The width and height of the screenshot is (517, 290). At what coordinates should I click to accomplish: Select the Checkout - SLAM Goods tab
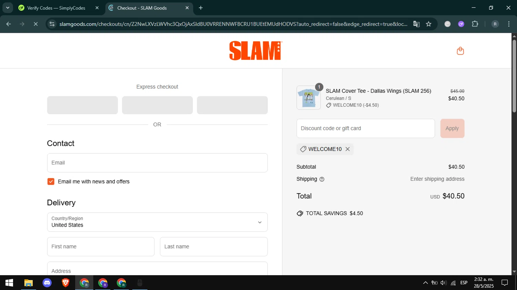coord(149,8)
